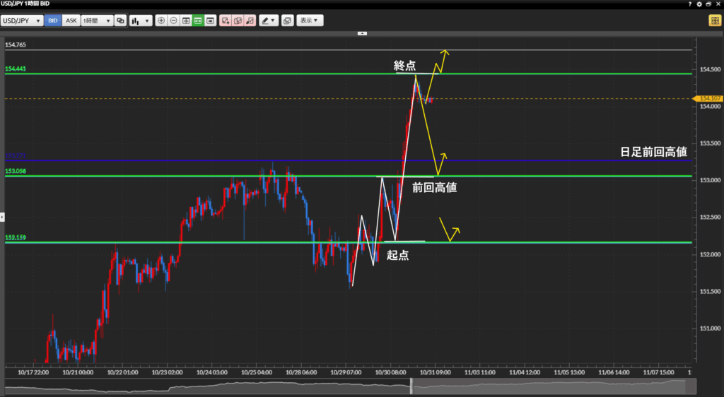Click the collapse handle on chart's left edge
Viewport: 724px width, 397px height.
(x=2, y=217)
